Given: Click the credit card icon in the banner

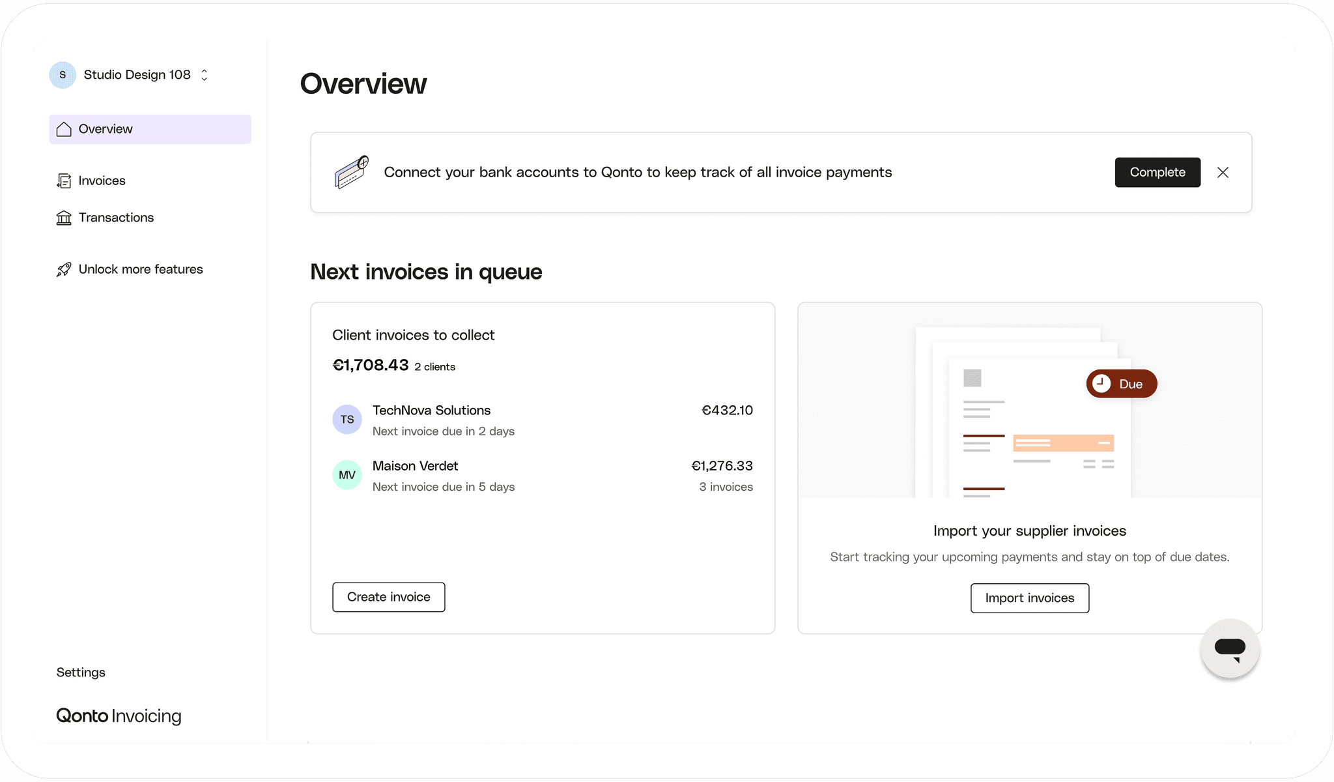Looking at the screenshot, I should coord(352,172).
